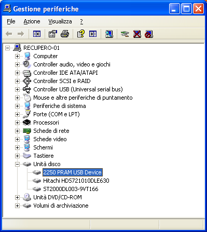207x232 pixels.
Task: Click the Disable device toolbar icon
Action: pyautogui.click(x=149, y=34)
